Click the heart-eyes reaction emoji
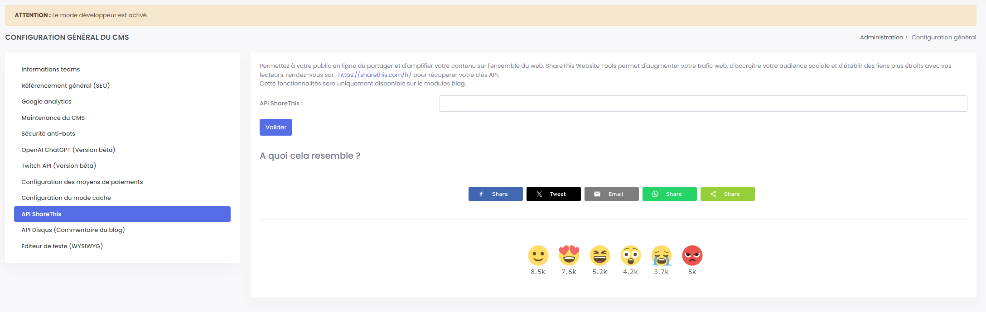The image size is (986, 312). coord(569,255)
